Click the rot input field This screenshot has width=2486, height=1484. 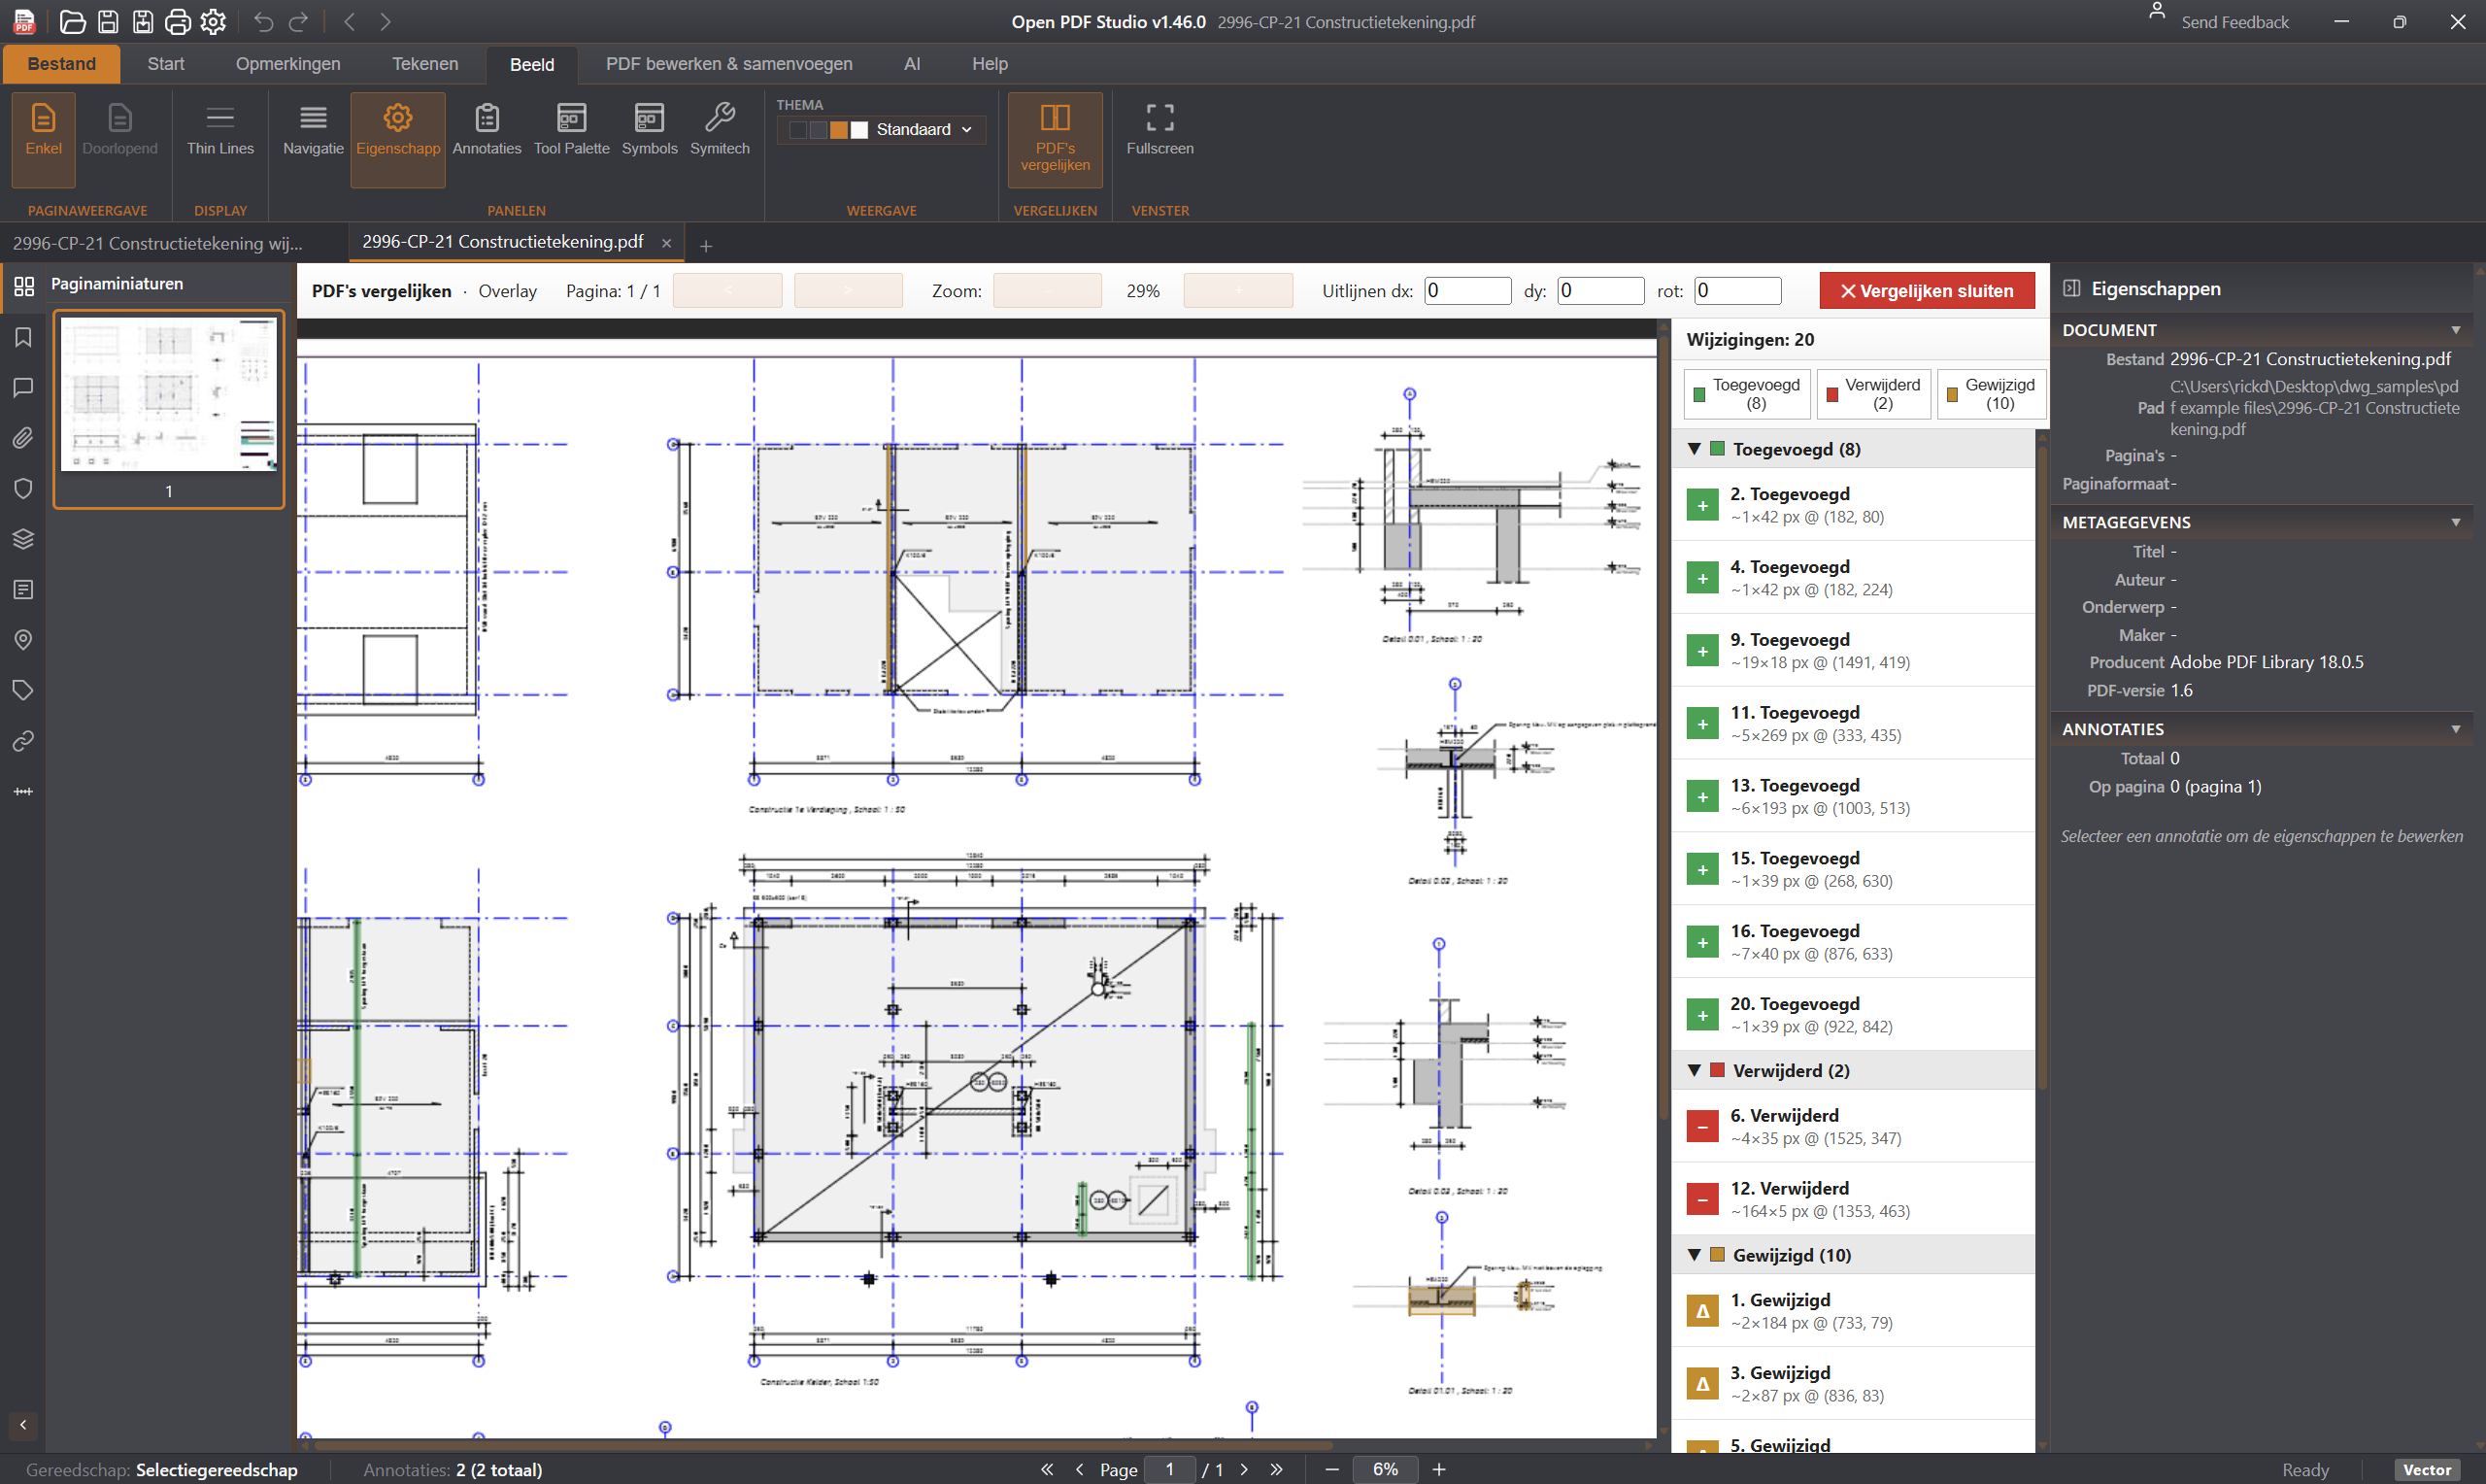coord(1737,291)
